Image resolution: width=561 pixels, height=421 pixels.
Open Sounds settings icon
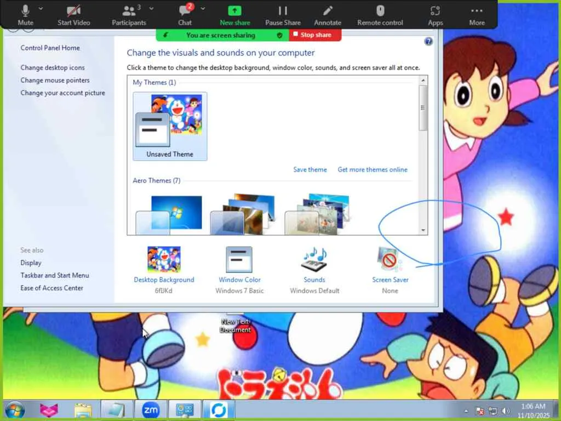[314, 259]
